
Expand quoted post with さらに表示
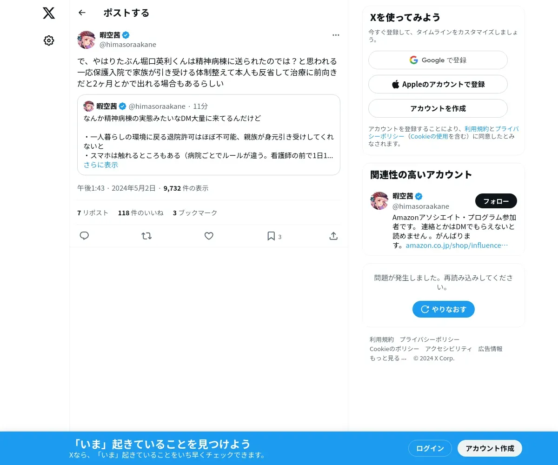point(101,165)
